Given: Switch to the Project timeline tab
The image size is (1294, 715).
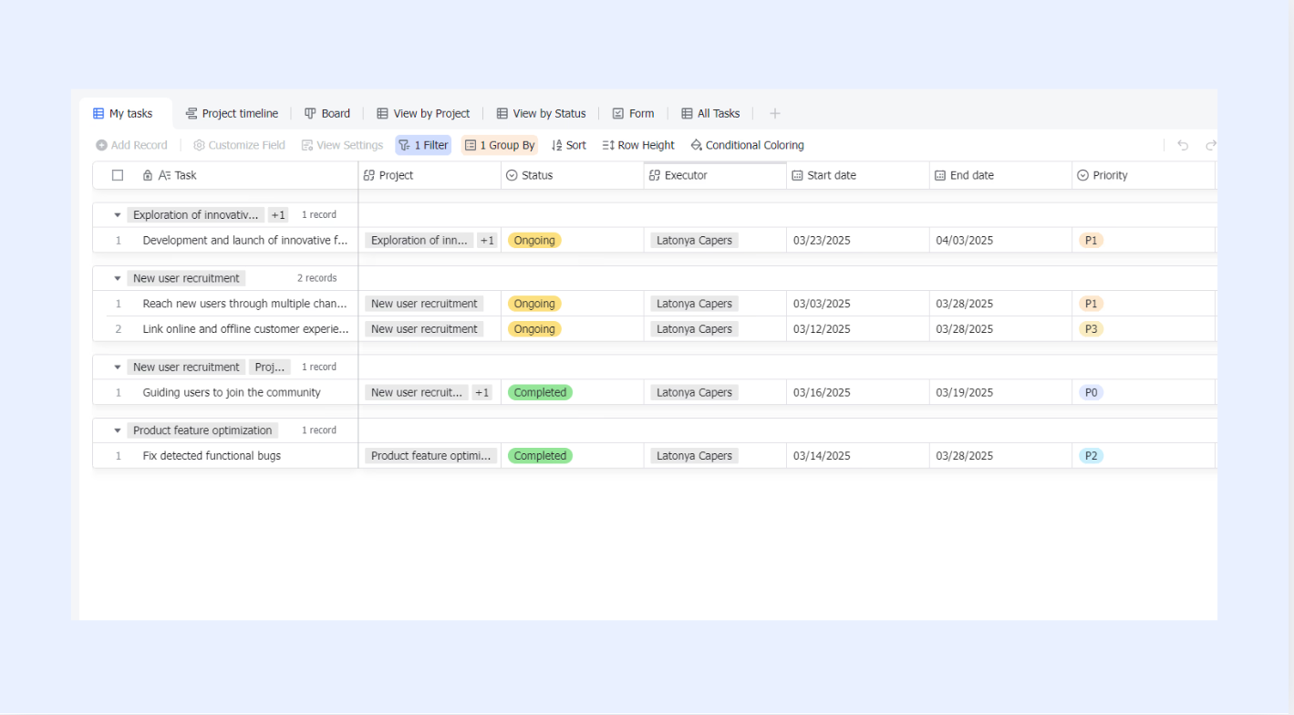Looking at the screenshot, I should 233,114.
